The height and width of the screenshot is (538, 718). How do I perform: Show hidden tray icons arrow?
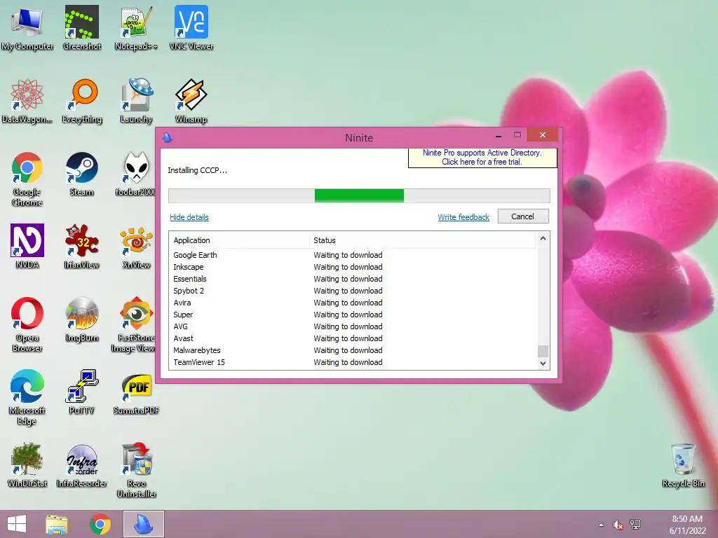coord(601,525)
